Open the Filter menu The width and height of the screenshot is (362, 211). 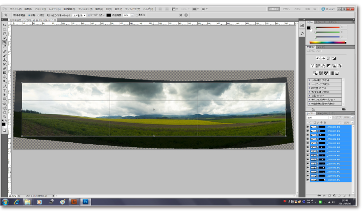click(x=83, y=9)
